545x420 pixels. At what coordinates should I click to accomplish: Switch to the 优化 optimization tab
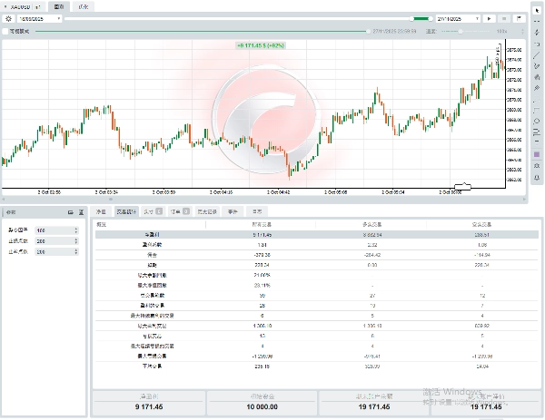coord(84,5)
